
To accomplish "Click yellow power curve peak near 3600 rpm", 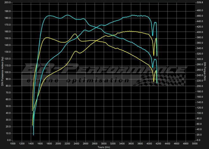I will coord(130,31).
